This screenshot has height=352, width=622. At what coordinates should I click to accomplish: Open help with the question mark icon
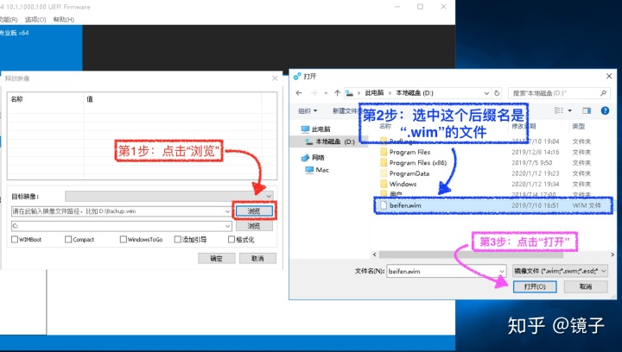[605, 111]
